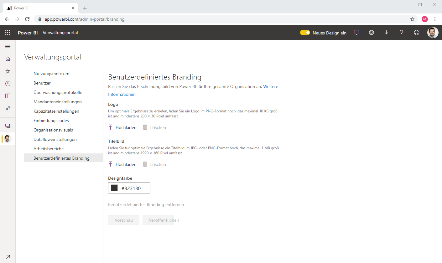
Task: Open the Designfarbe color swatch
Action: coord(114,188)
